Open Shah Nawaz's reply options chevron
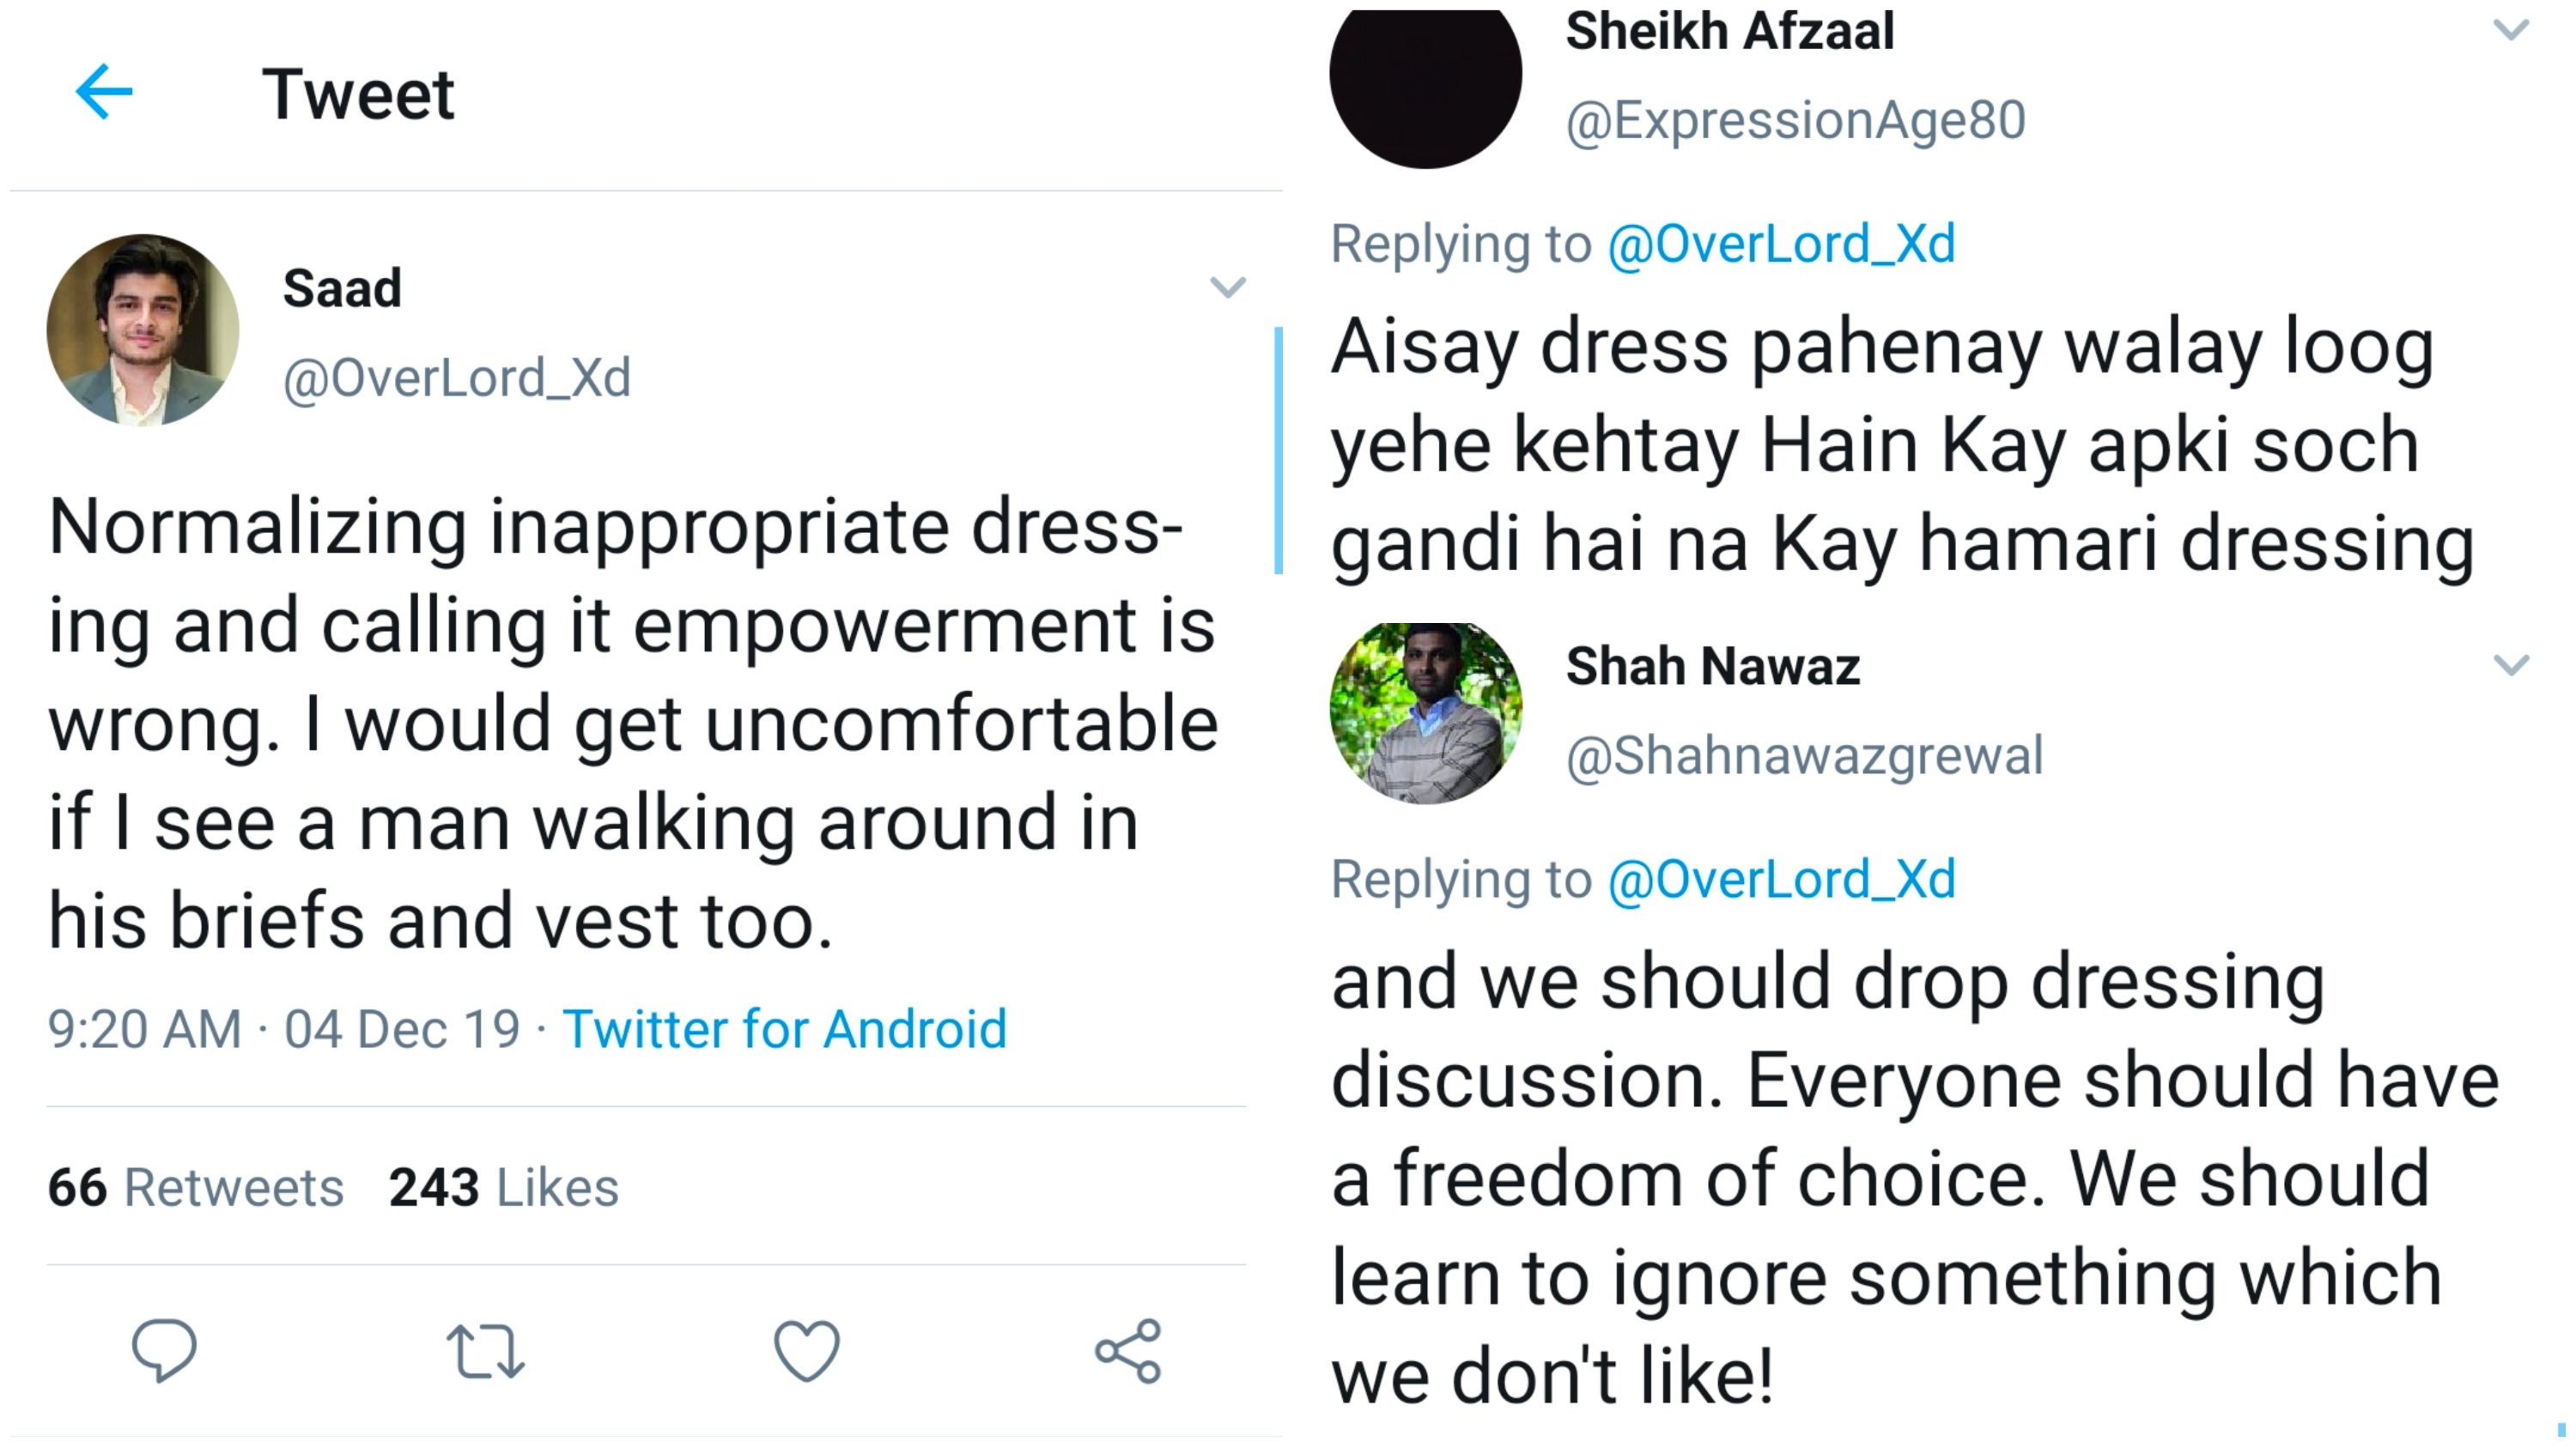Screen dimensions: 2576x1447 coord(2510,664)
